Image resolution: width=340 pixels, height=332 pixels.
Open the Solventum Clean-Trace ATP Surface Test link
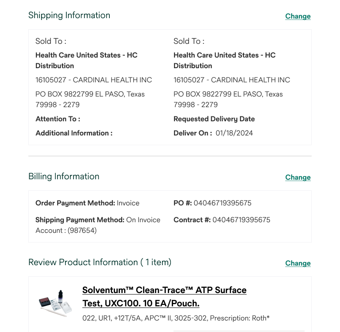[x=164, y=297]
